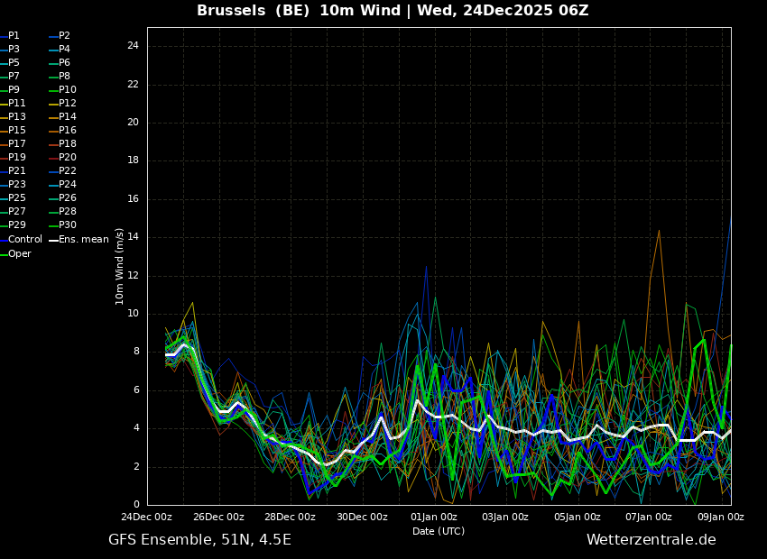Image resolution: width=767 pixels, height=559 pixels.
Task: Click the P15 color line swatch
Action: pyautogui.click(x=4, y=131)
